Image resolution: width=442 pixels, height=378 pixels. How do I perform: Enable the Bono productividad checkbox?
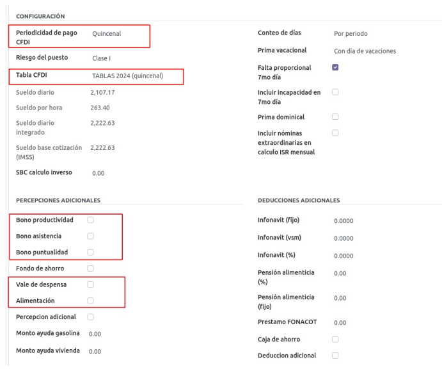pos(90,220)
